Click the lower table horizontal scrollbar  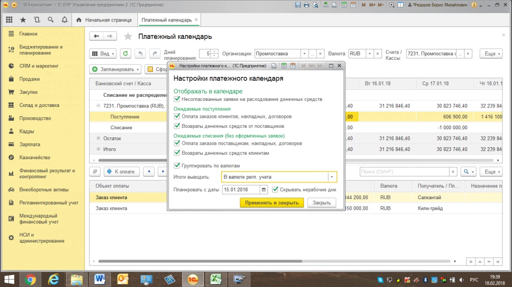point(200,261)
